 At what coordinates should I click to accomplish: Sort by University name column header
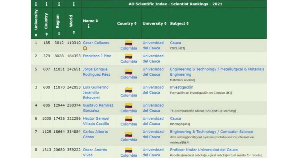pos(154,23)
